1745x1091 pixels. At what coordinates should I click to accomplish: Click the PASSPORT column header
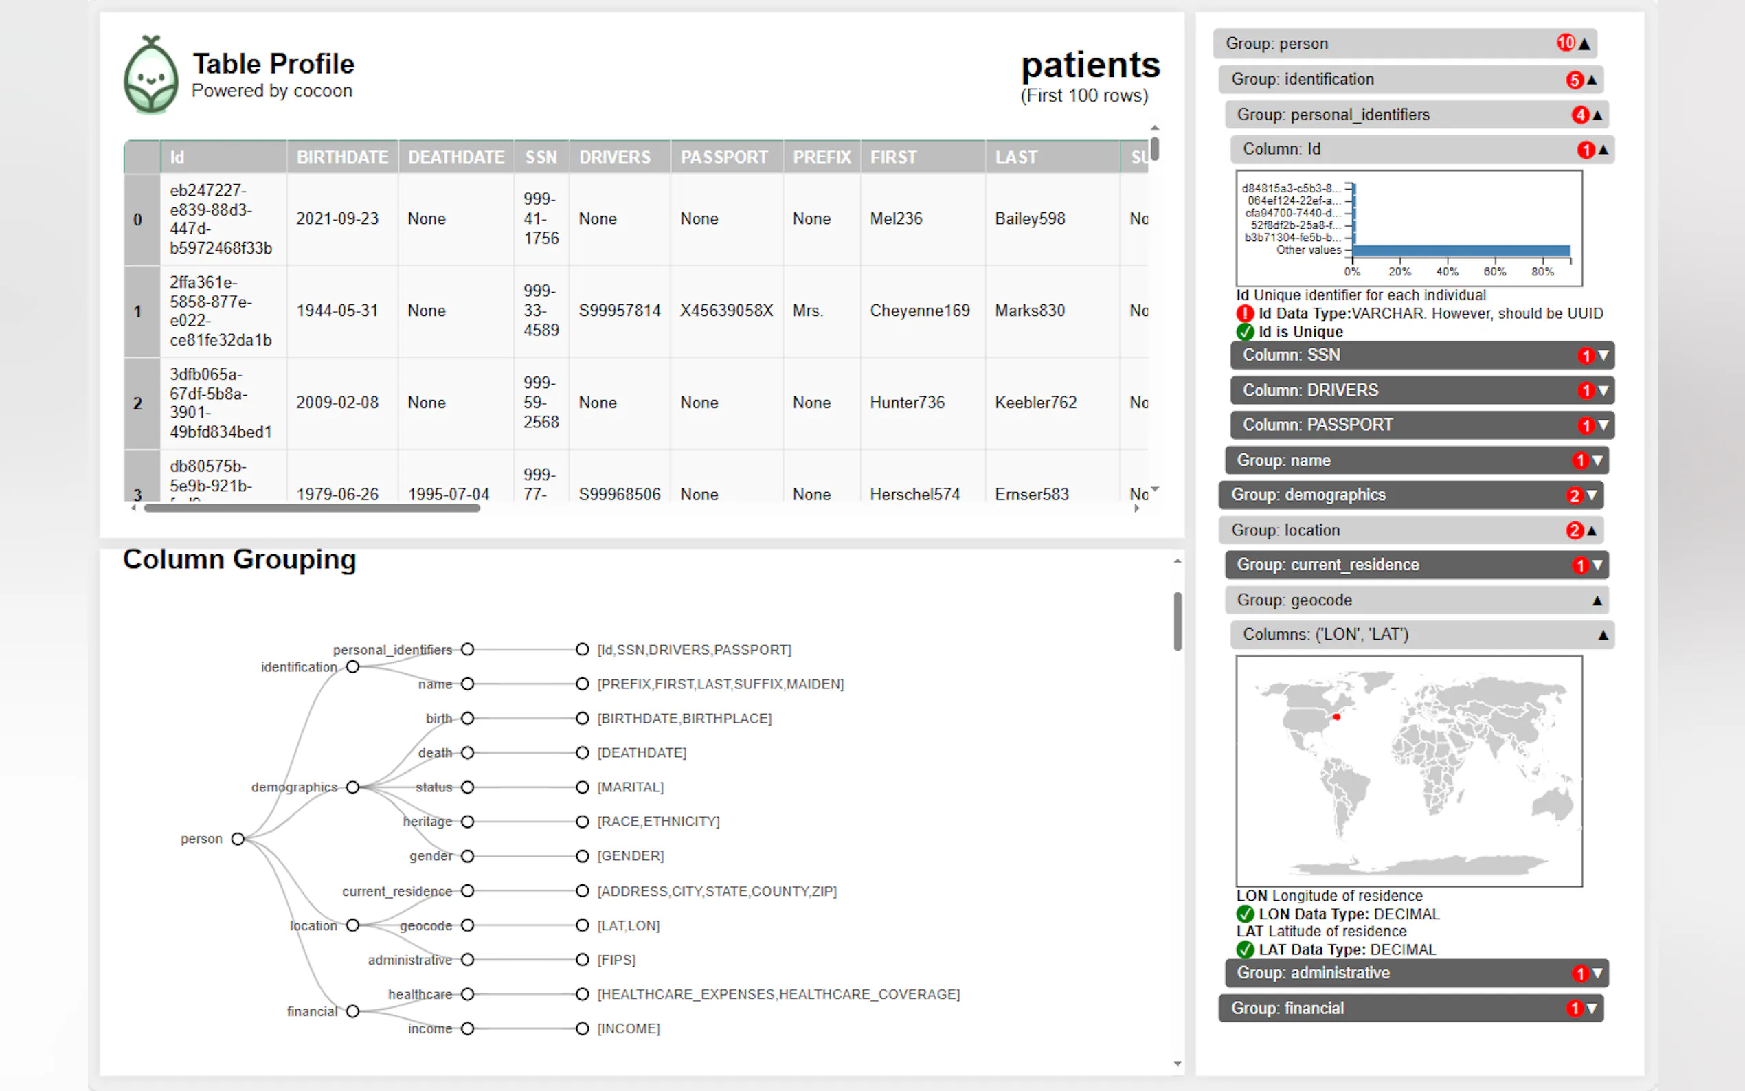pos(724,157)
